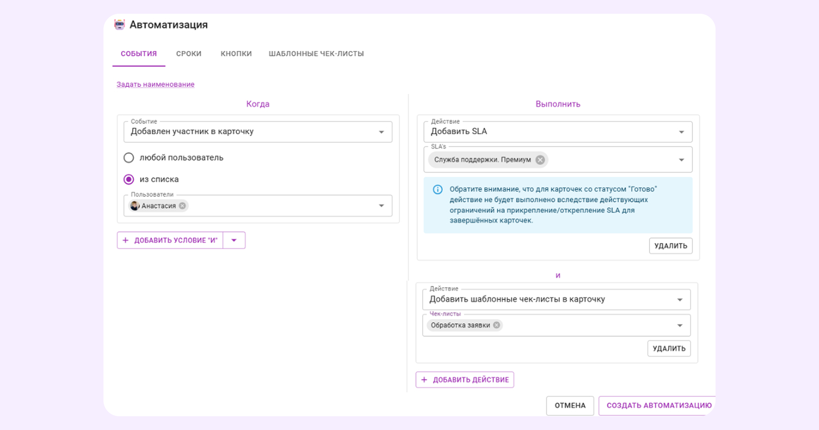Remove the 'Обработка заявки' checklist chip
This screenshot has width=819, height=430.
pos(497,325)
